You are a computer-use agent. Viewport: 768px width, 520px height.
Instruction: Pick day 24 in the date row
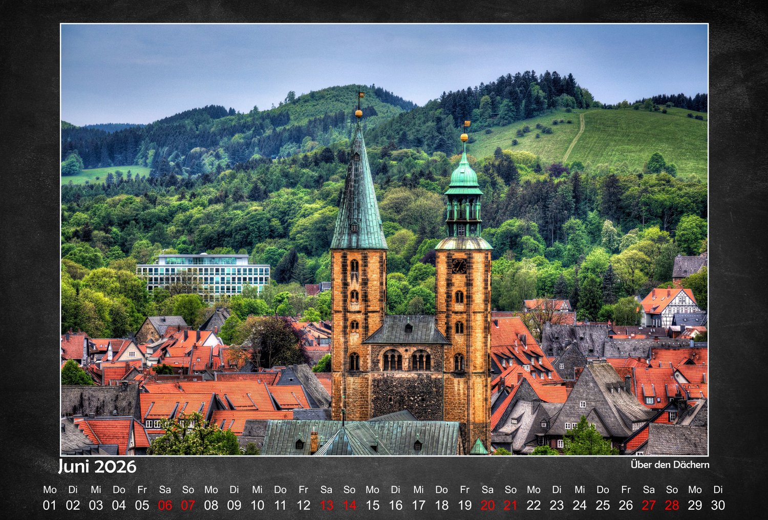(580, 505)
